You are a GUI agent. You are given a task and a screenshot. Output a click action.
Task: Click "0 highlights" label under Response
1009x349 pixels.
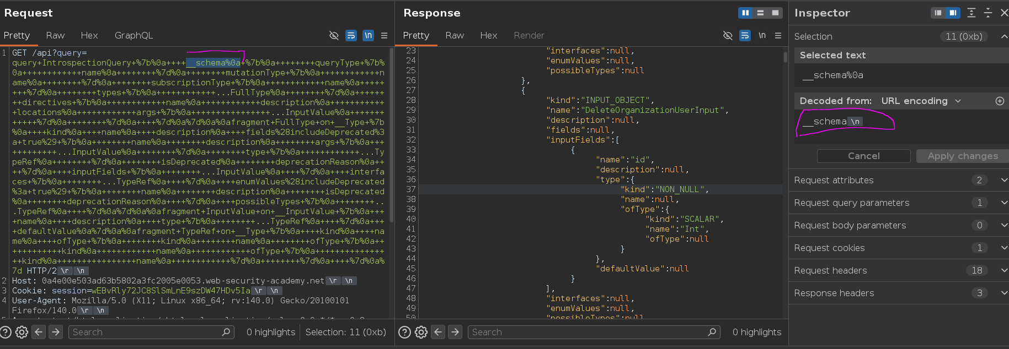click(x=757, y=332)
